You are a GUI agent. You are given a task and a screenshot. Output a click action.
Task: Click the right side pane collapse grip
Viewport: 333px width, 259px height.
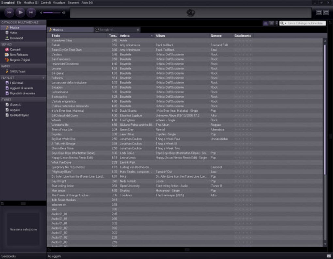click(x=330, y=136)
